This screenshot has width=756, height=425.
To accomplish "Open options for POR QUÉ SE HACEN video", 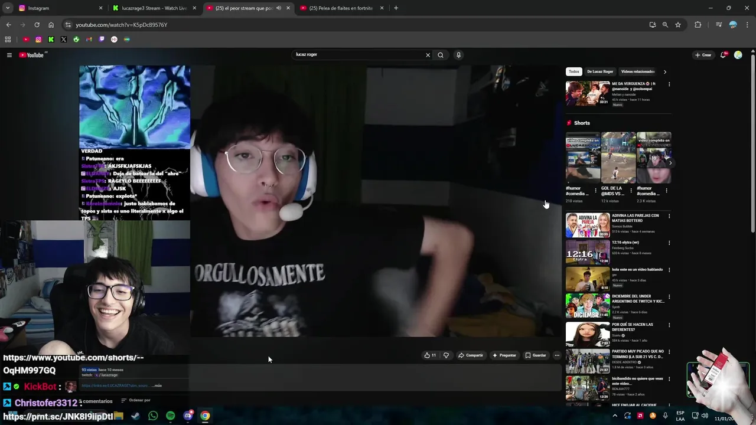I will (x=669, y=325).
